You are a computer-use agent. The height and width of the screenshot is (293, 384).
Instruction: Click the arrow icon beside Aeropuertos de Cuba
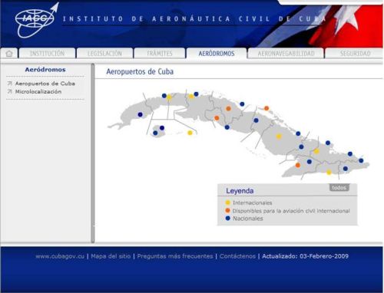coord(10,84)
